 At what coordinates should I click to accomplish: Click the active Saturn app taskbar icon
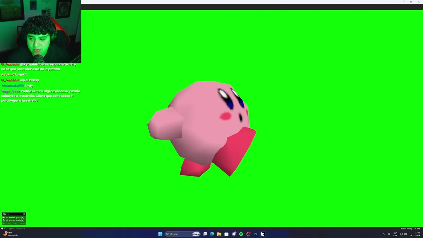pyautogui.click(x=263, y=234)
